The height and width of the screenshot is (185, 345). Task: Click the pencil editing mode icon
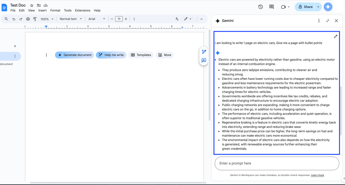186,19
